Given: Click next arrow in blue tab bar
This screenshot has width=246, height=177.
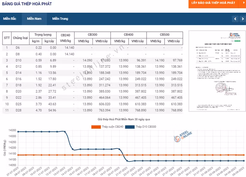Looking at the screenshot, I should [242, 19].
